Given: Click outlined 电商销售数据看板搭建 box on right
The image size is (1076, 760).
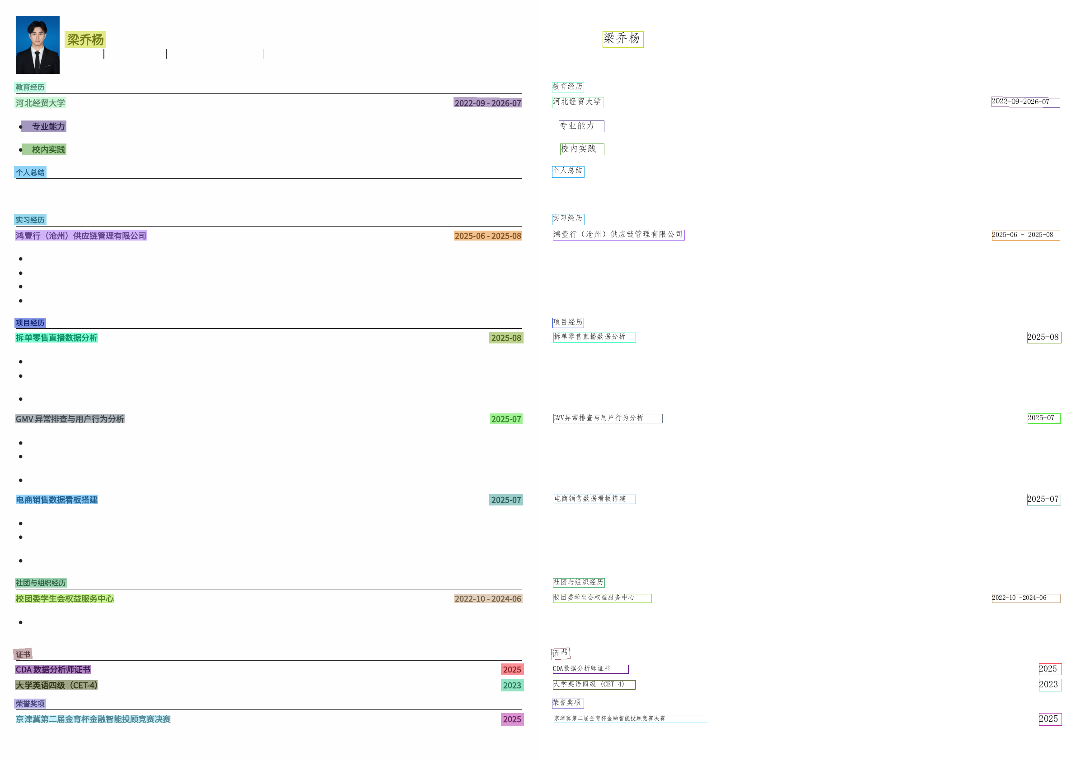Looking at the screenshot, I should (x=594, y=499).
